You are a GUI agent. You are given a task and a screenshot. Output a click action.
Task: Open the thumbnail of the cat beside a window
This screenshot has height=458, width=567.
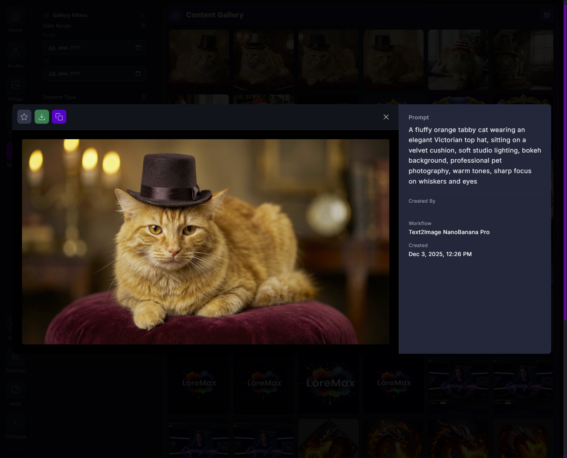pos(523,60)
